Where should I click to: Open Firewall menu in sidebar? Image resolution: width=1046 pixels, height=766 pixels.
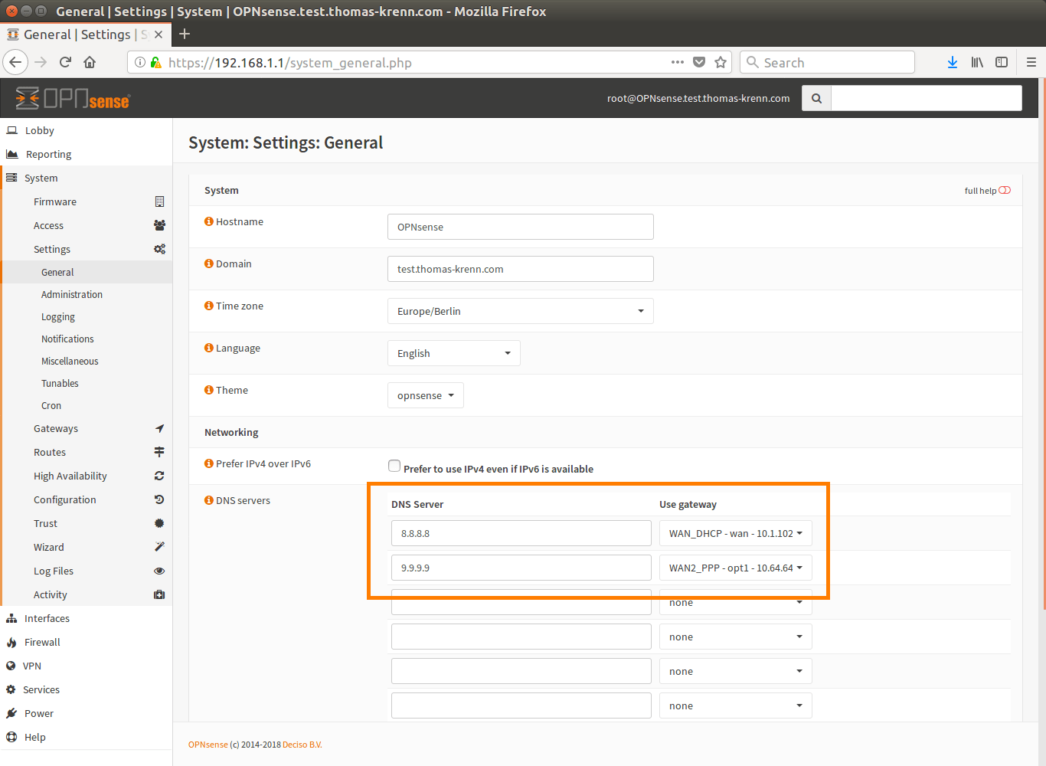42,642
